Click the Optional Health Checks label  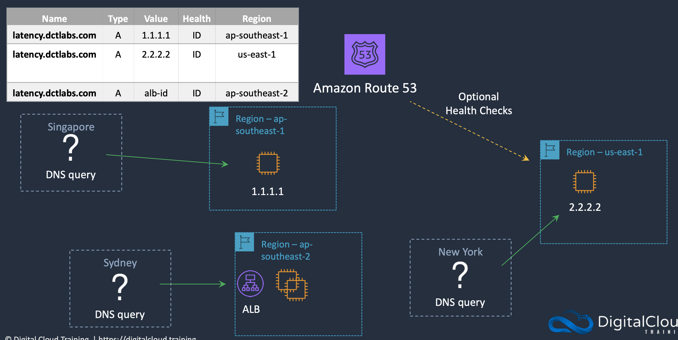[479, 104]
